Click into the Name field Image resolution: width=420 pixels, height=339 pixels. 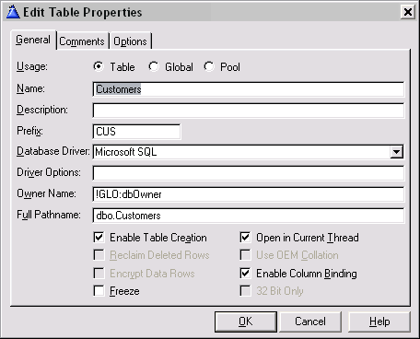click(248, 89)
